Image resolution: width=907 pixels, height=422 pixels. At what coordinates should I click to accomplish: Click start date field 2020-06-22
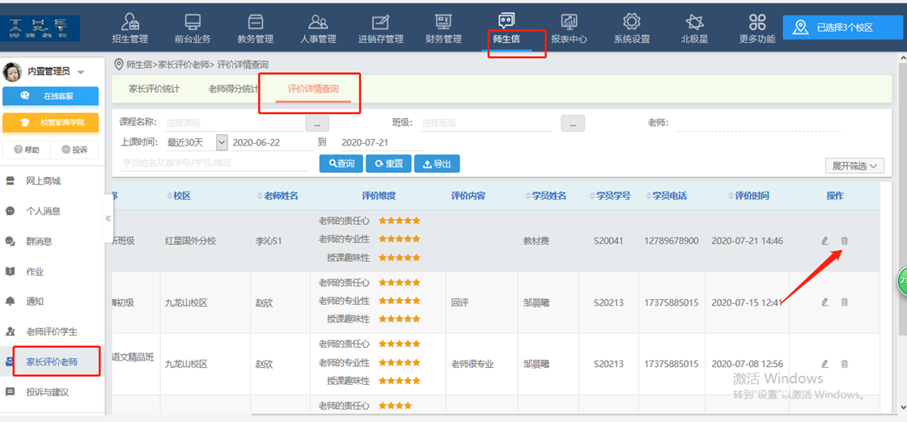[273, 142]
